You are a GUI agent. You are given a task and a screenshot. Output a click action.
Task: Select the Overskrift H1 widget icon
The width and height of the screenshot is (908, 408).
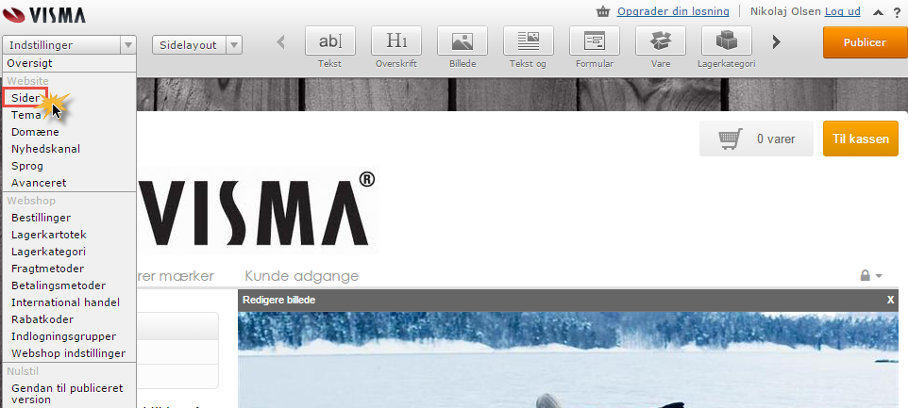click(396, 41)
